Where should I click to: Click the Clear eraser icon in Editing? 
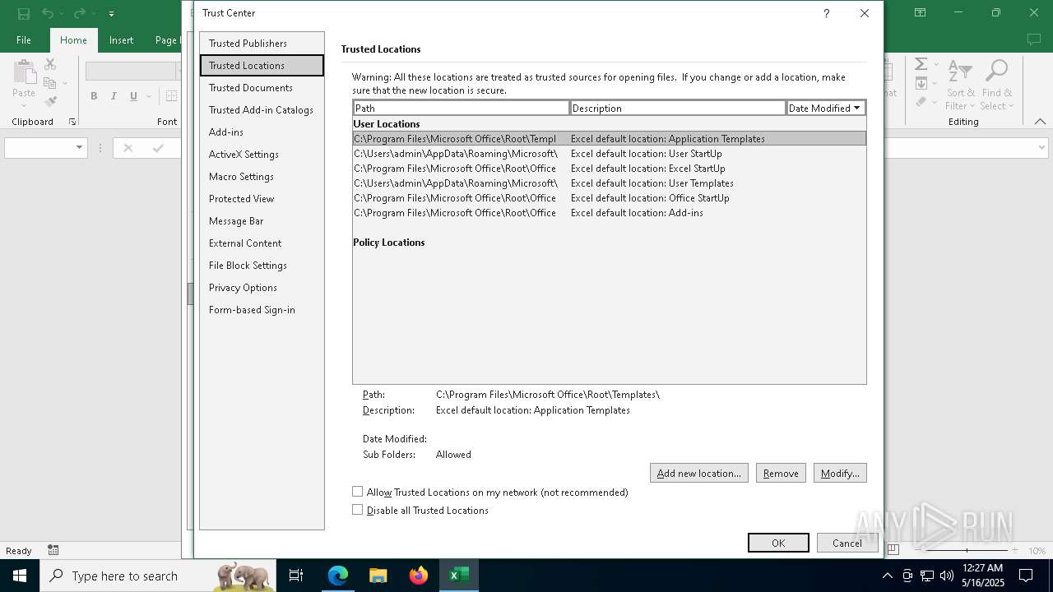(x=921, y=102)
